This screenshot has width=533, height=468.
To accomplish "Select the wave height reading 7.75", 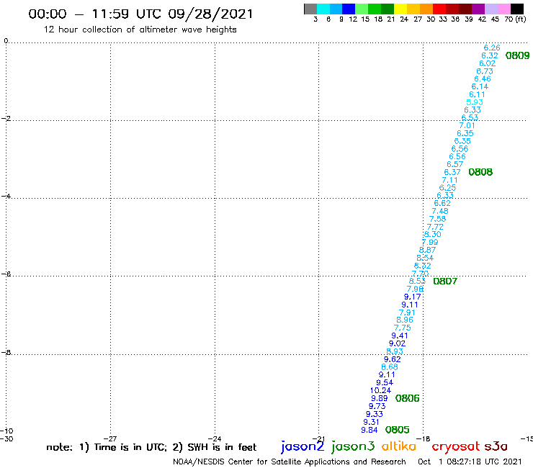I will click(403, 328).
